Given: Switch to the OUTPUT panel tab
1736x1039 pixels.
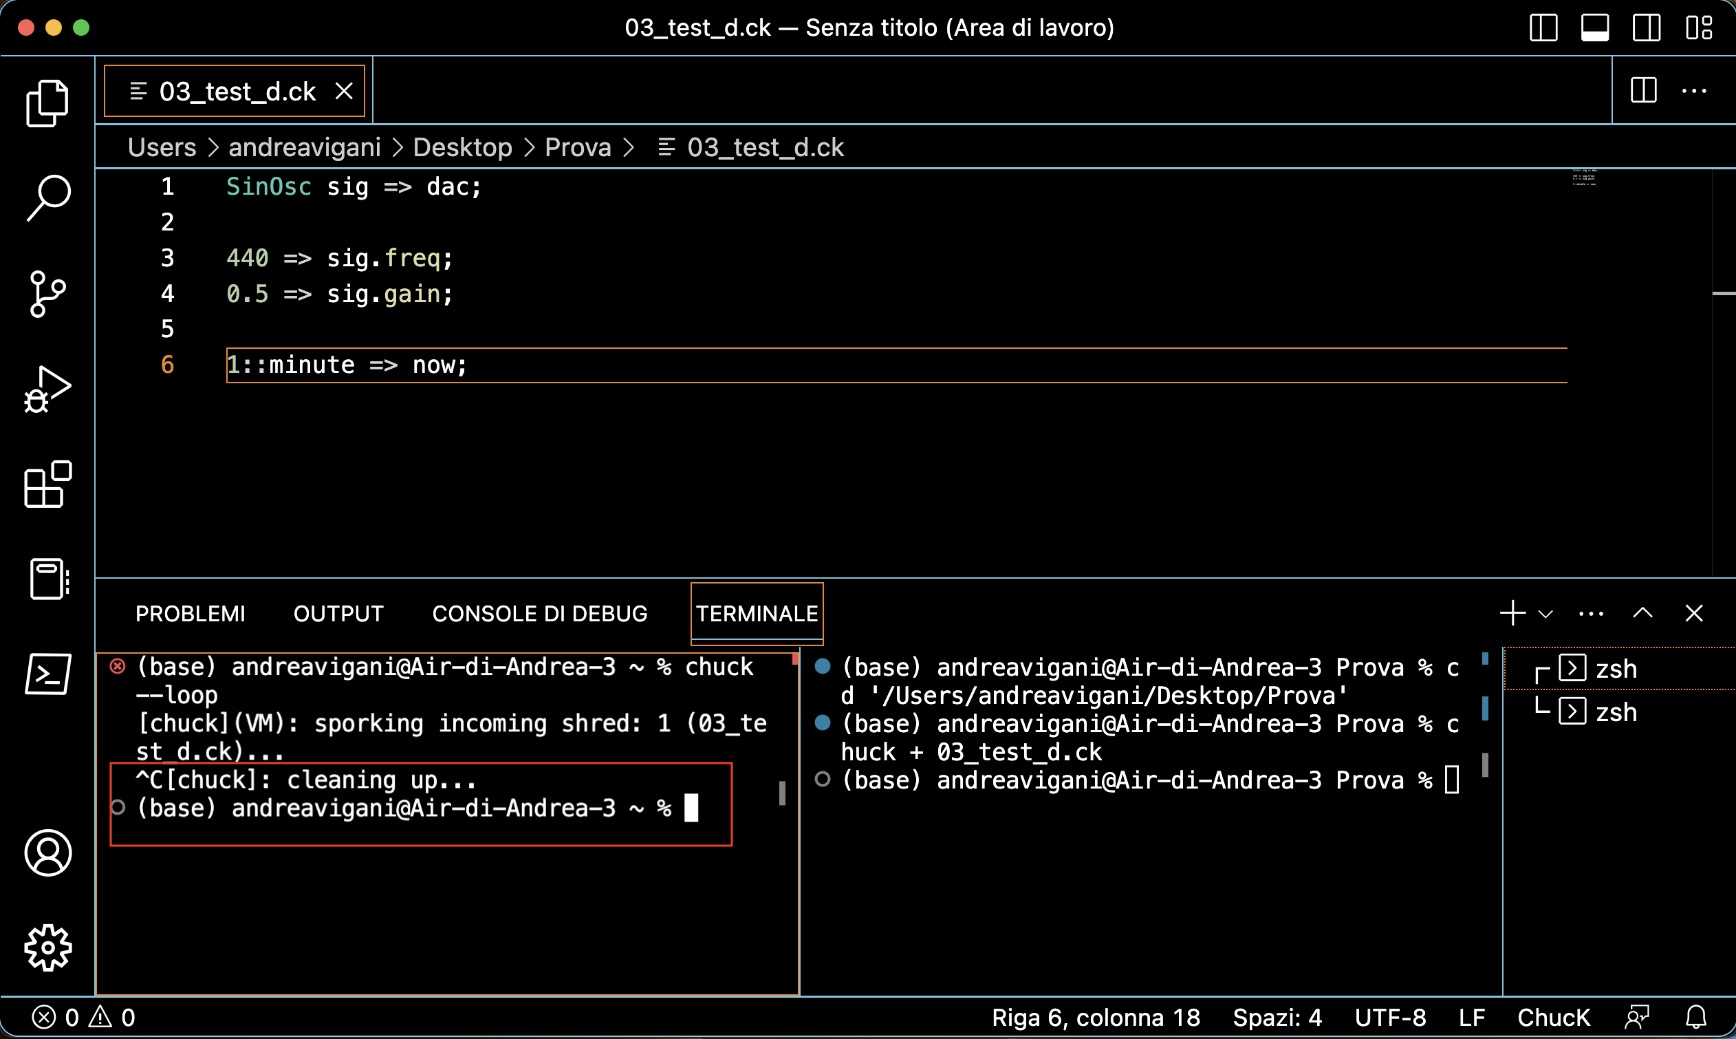Looking at the screenshot, I should [x=338, y=613].
